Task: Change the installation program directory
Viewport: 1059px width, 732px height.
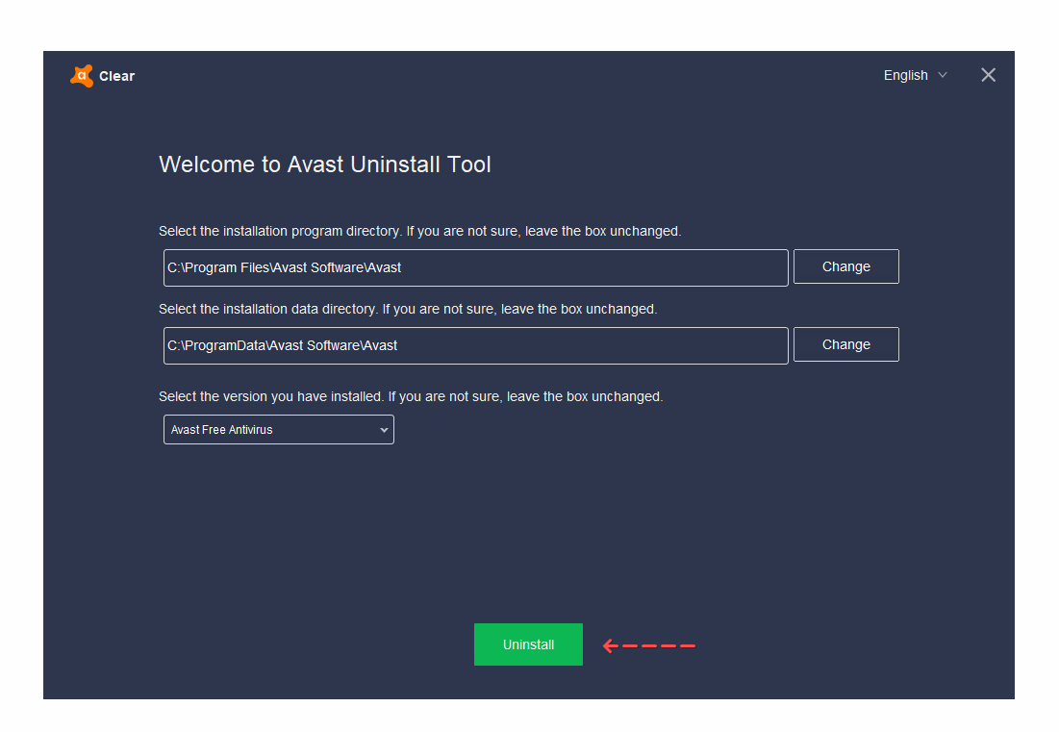Action: coord(845,266)
